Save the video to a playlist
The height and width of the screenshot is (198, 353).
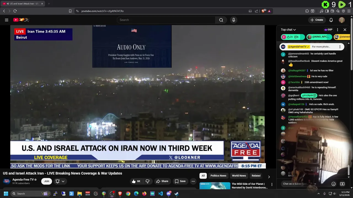tap(180, 181)
